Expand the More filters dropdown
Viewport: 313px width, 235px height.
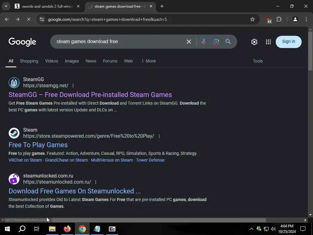149,61
